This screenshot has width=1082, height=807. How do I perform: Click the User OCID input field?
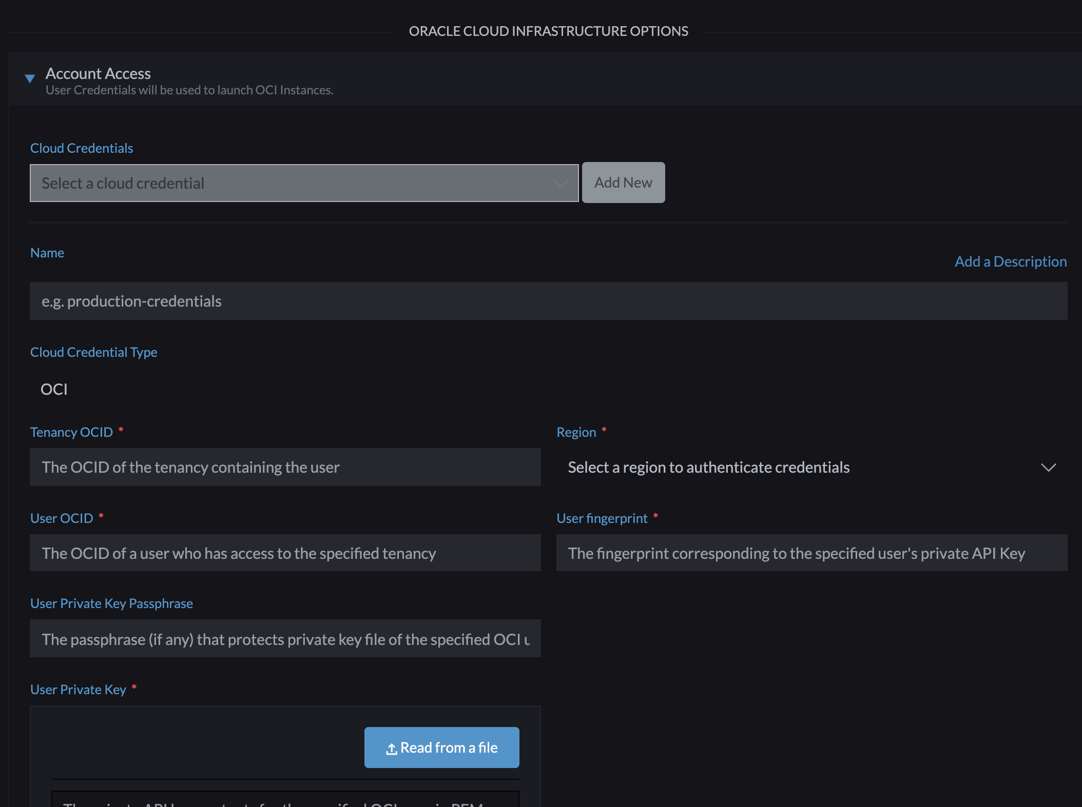[x=285, y=553]
